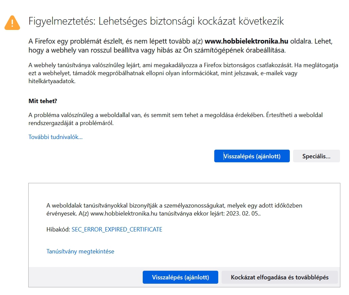This screenshot has height=295, width=349.
Task: Open the "További tudnivalók..." link
Action: coord(56,137)
